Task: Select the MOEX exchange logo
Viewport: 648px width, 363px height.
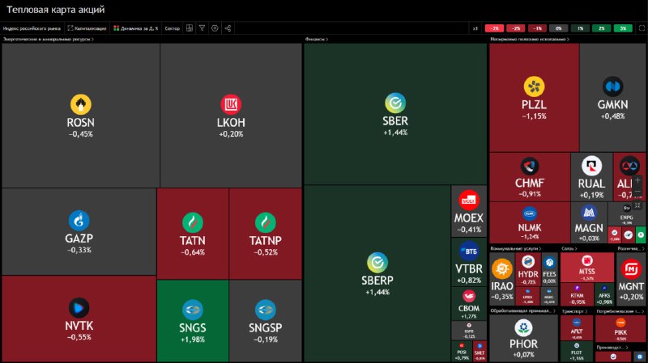Action: (x=469, y=200)
